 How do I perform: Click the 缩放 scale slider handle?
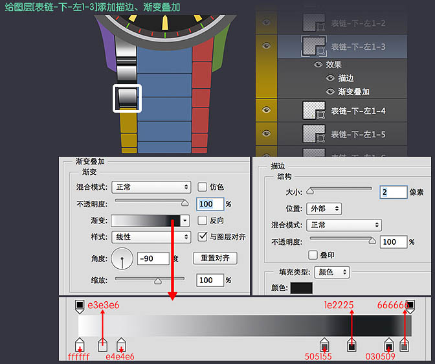[158, 281]
